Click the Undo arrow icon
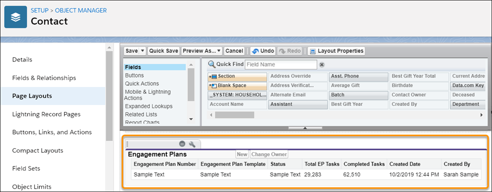This screenshot has width=492, height=192. click(256, 51)
